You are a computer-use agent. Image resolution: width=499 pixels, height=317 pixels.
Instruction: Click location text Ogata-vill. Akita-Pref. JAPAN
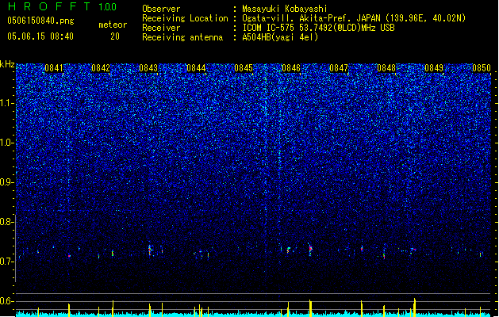click(x=313, y=18)
